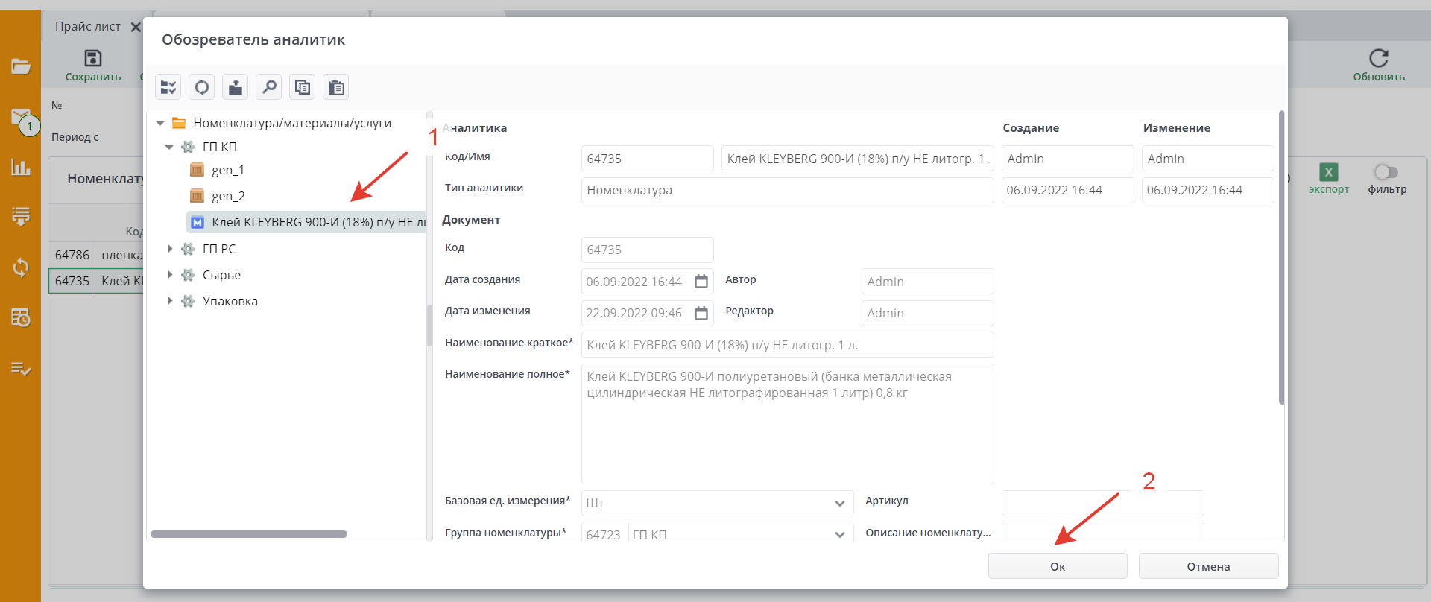Click the Отмена button
The height and width of the screenshot is (602, 1431).
pos(1208,566)
